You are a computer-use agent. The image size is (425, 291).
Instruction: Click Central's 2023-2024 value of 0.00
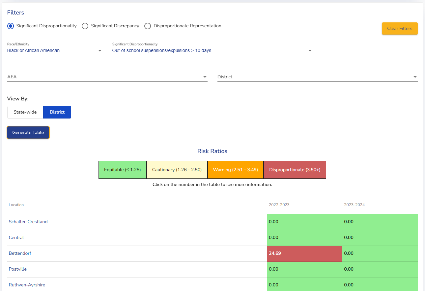pos(349,238)
